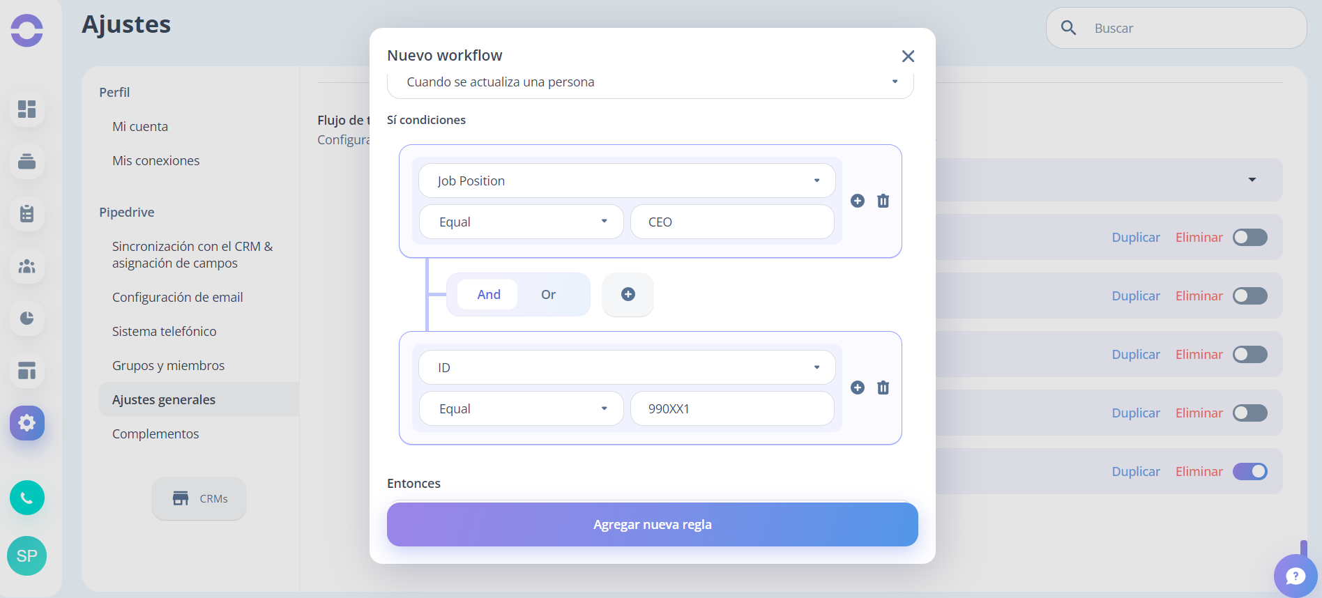Open the green phone dialer icon
The image size is (1322, 598).
tap(27, 498)
